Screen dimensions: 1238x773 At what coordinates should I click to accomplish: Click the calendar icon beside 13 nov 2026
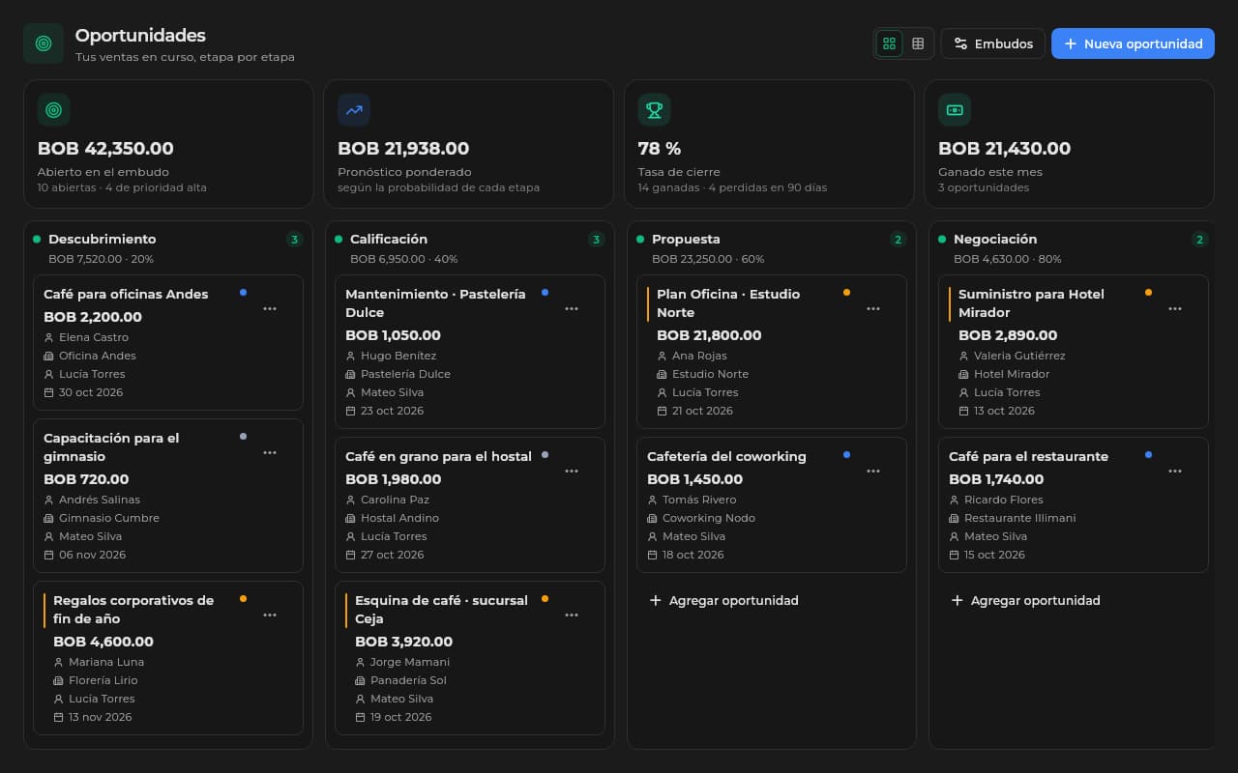58,717
